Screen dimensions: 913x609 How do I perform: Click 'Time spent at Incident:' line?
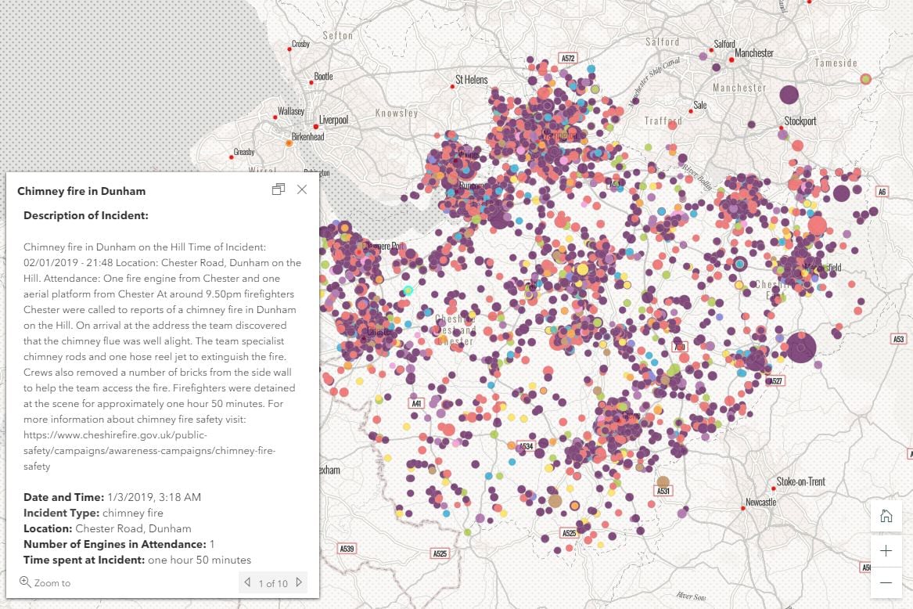point(138,560)
